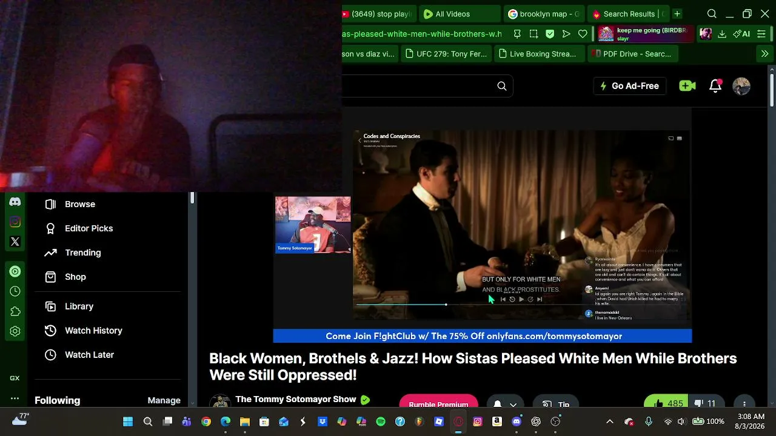Viewport: 776px width, 436px height.
Task: Open the sidebar player icon
Action: click(x=15, y=271)
